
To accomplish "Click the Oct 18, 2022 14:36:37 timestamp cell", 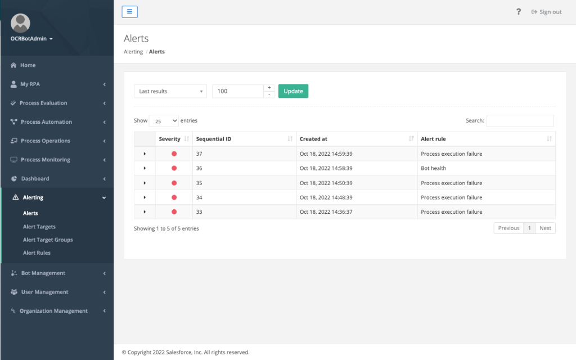I will point(357,212).
